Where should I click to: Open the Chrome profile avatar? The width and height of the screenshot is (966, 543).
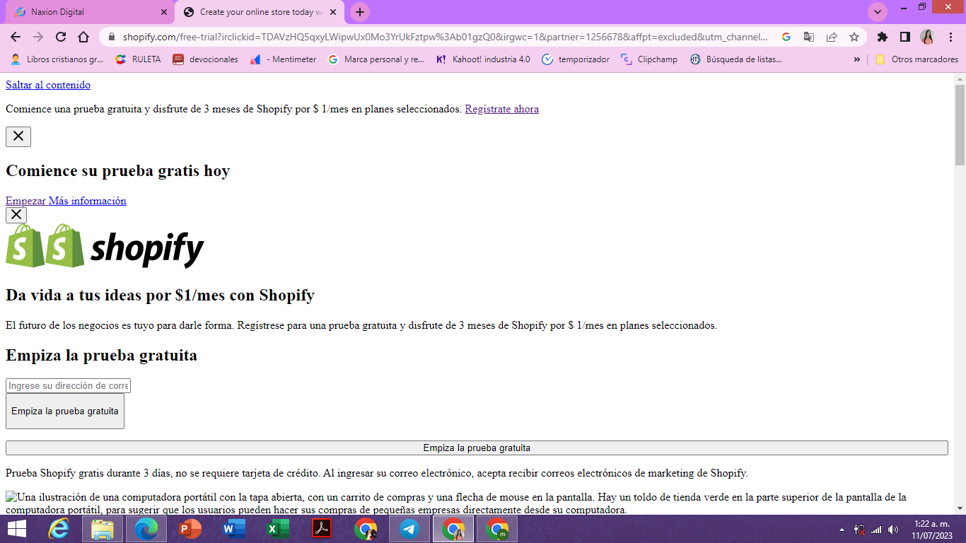928,37
